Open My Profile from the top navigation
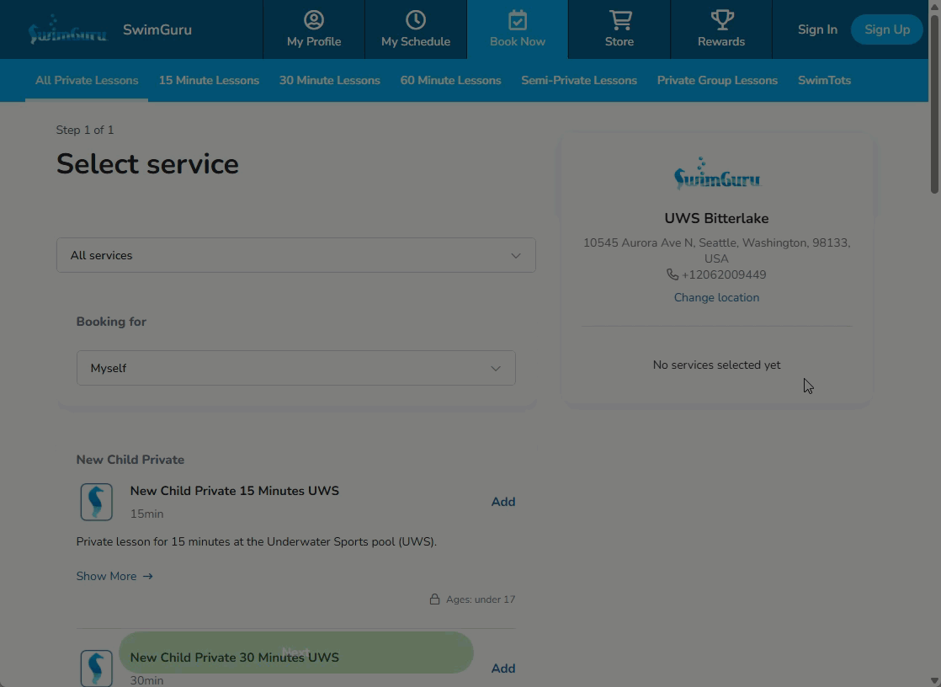 point(314,29)
